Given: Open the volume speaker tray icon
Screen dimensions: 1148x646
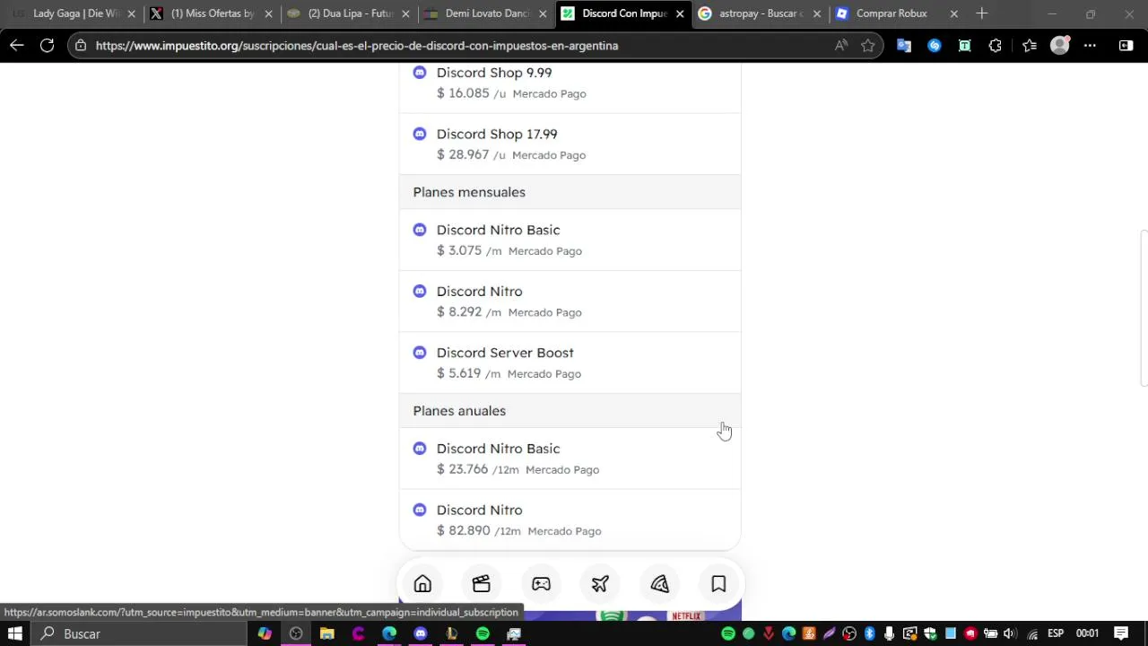Looking at the screenshot, I should (x=1010, y=633).
